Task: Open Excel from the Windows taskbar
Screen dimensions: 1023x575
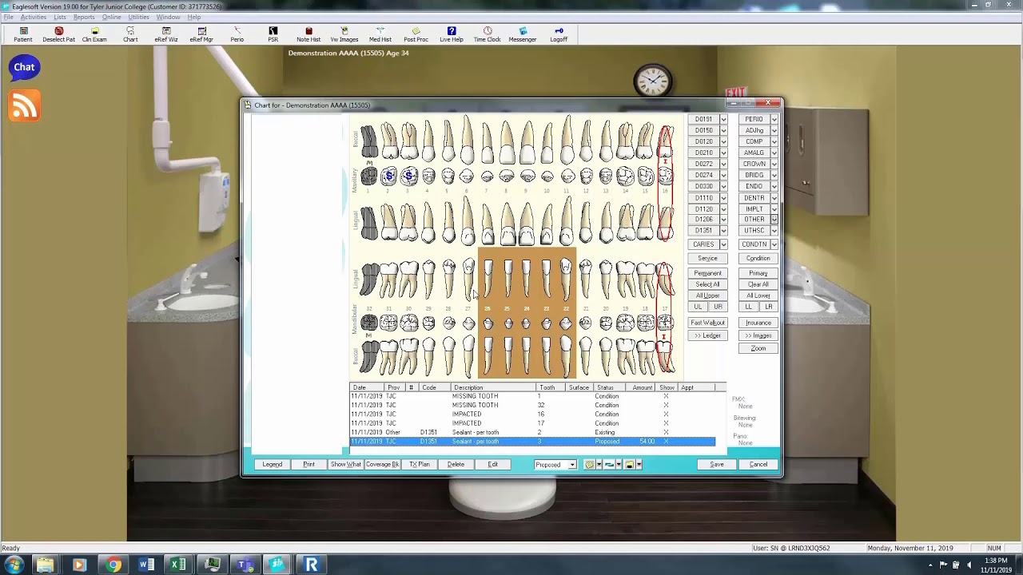Action: 179,565
